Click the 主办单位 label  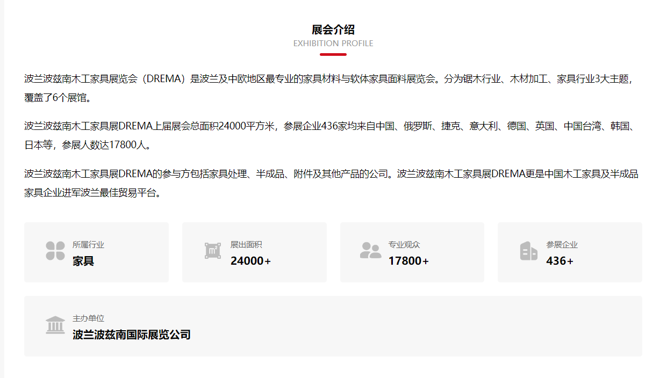pos(89,318)
